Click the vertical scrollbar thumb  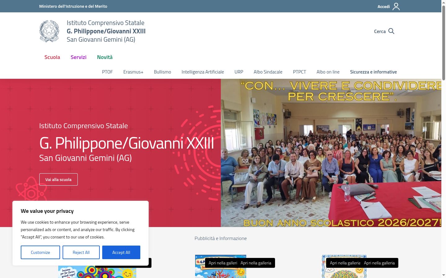[x=444, y=43]
